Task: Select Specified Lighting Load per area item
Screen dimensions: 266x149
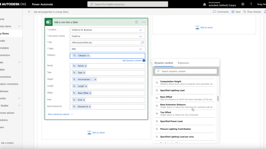Action: click(x=185, y=137)
